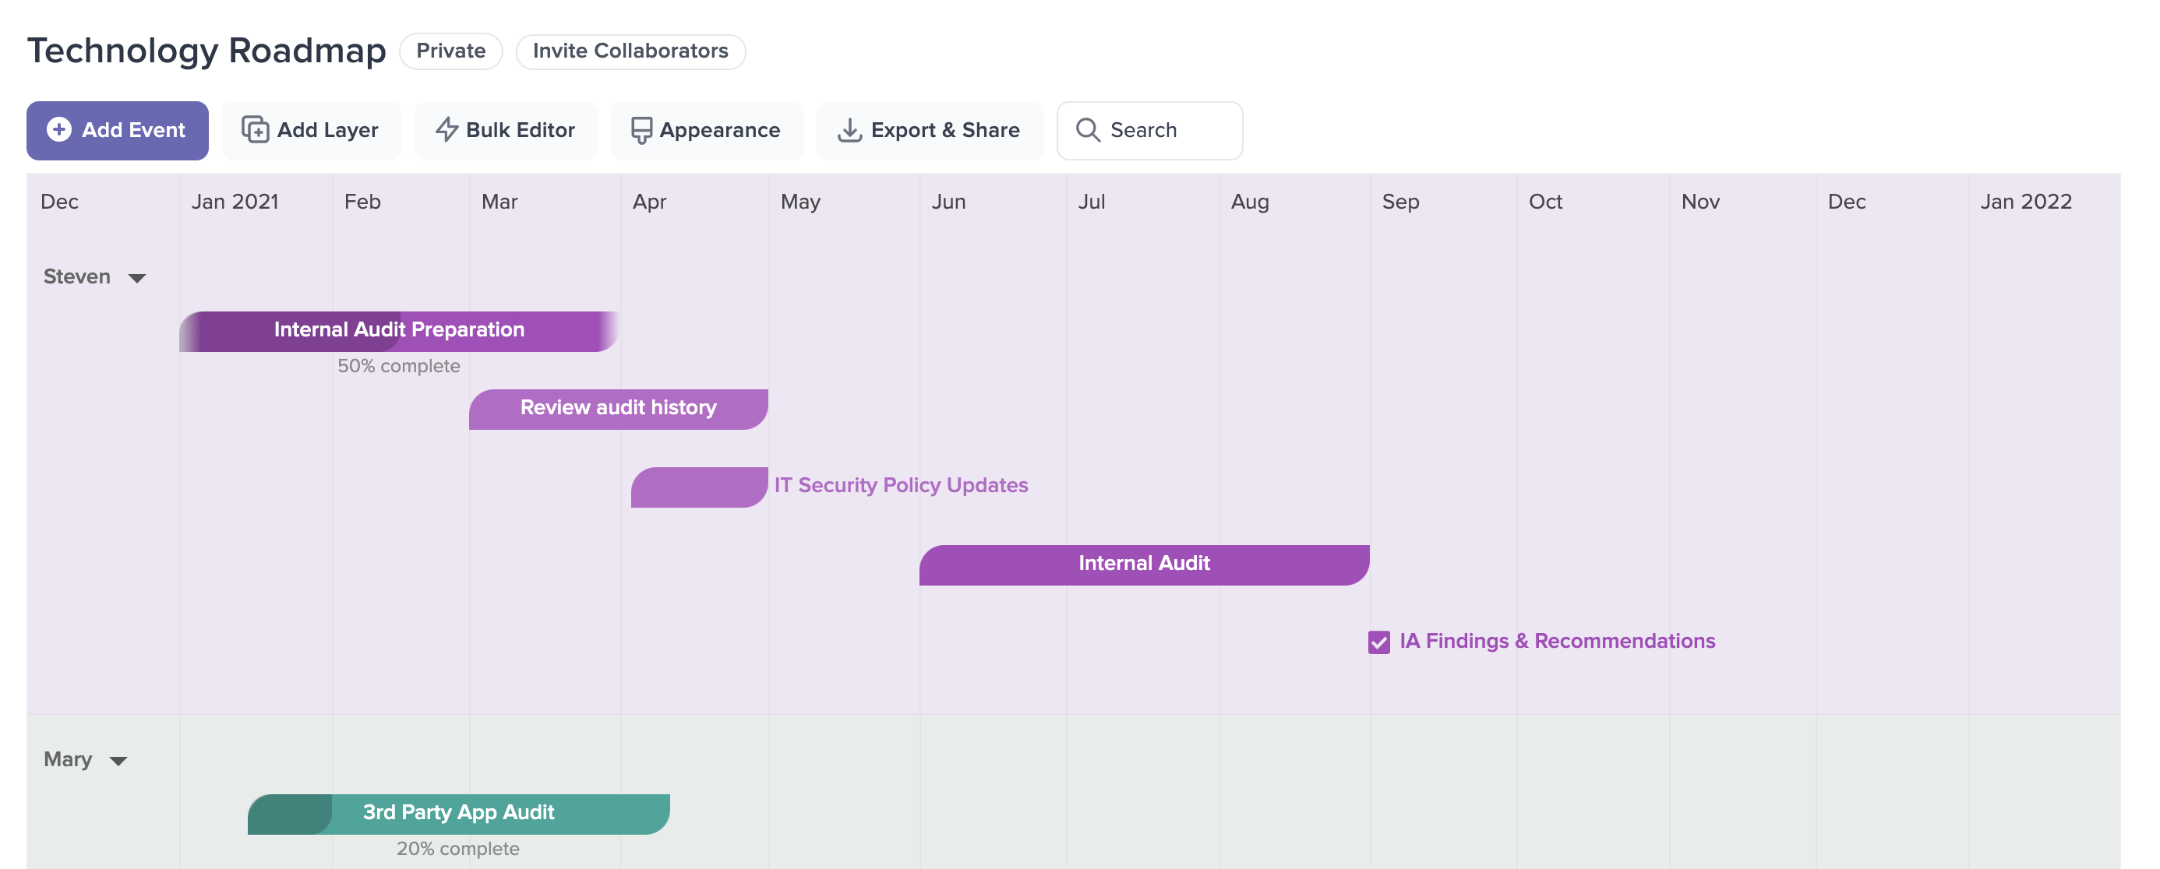Open Add Layer
This screenshot has height=869, width=2160.
pos(311,131)
